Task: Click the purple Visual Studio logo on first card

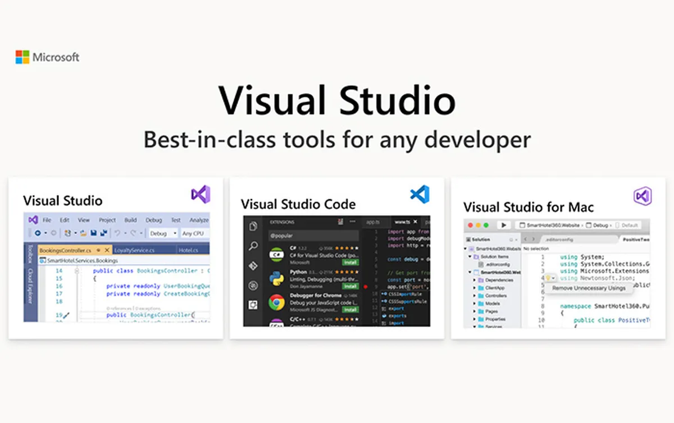Action: click(x=201, y=194)
